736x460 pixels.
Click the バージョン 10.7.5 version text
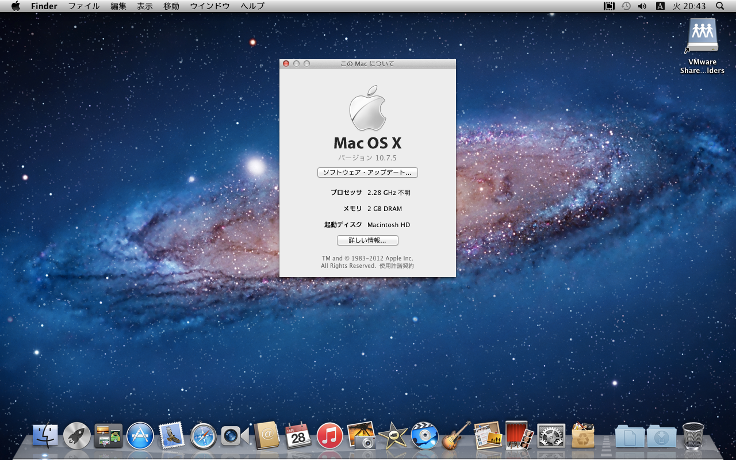click(367, 158)
